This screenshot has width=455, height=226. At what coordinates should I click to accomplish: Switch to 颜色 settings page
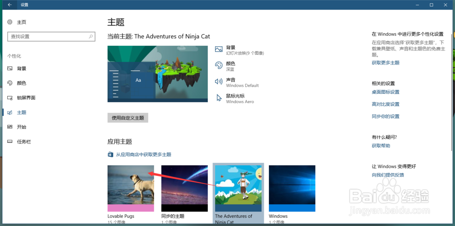[22, 83]
